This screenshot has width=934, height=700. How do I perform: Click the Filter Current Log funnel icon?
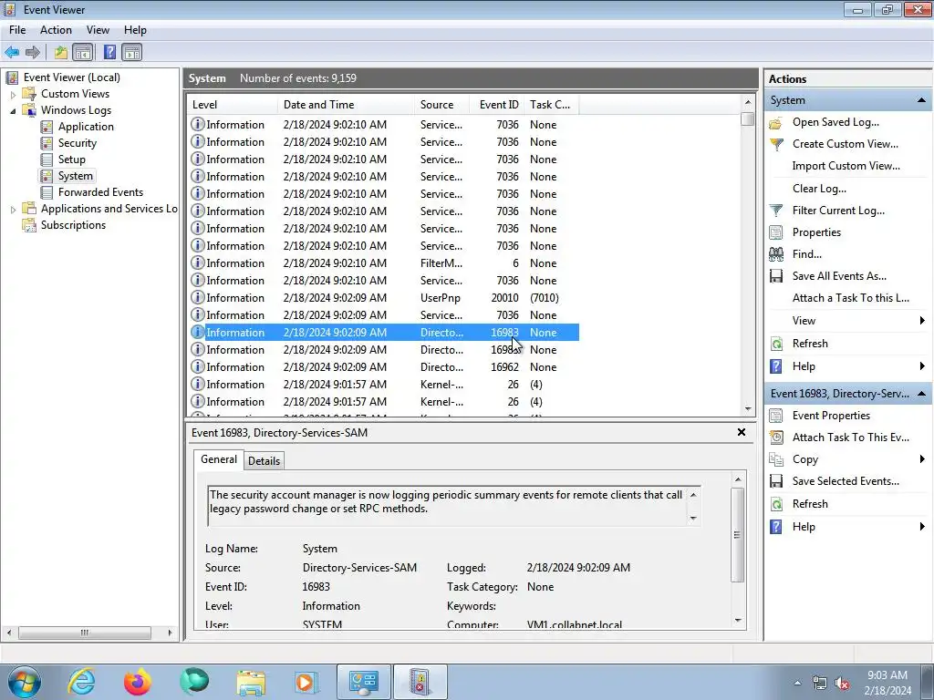(x=776, y=211)
